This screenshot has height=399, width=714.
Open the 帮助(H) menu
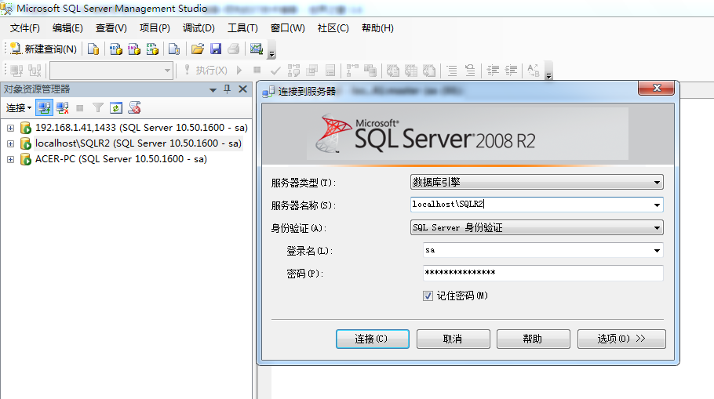(x=377, y=28)
